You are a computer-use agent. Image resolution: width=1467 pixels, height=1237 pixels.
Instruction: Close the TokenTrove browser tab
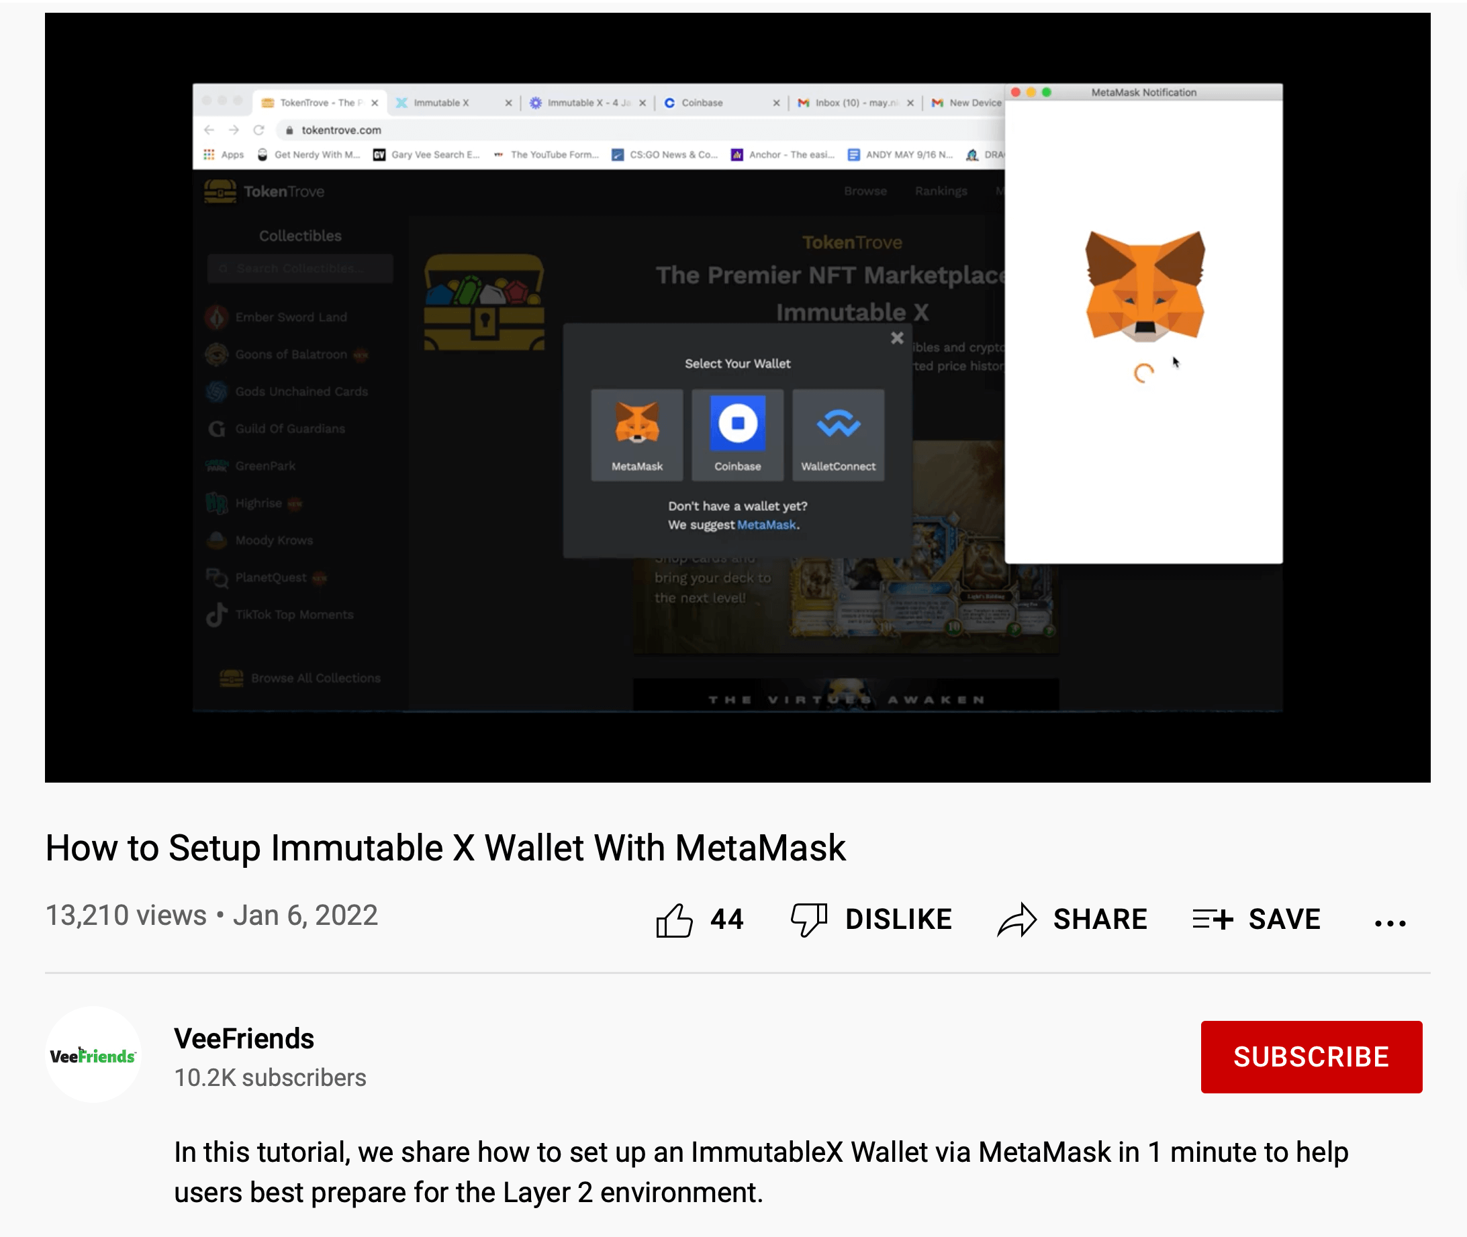[x=375, y=103]
